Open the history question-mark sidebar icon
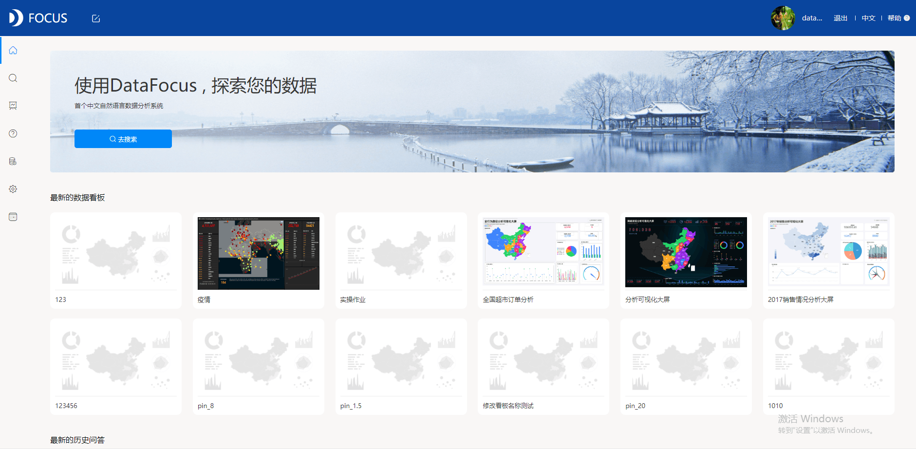The image size is (916, 449). click(x=13, y=133)
